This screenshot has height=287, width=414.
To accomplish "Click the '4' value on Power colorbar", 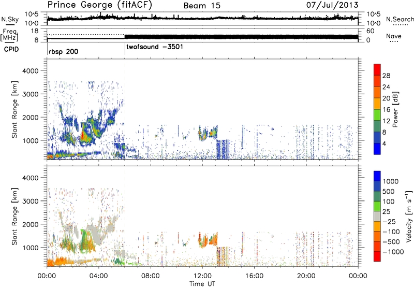I will pyautogui.click(x=385, y=143).
